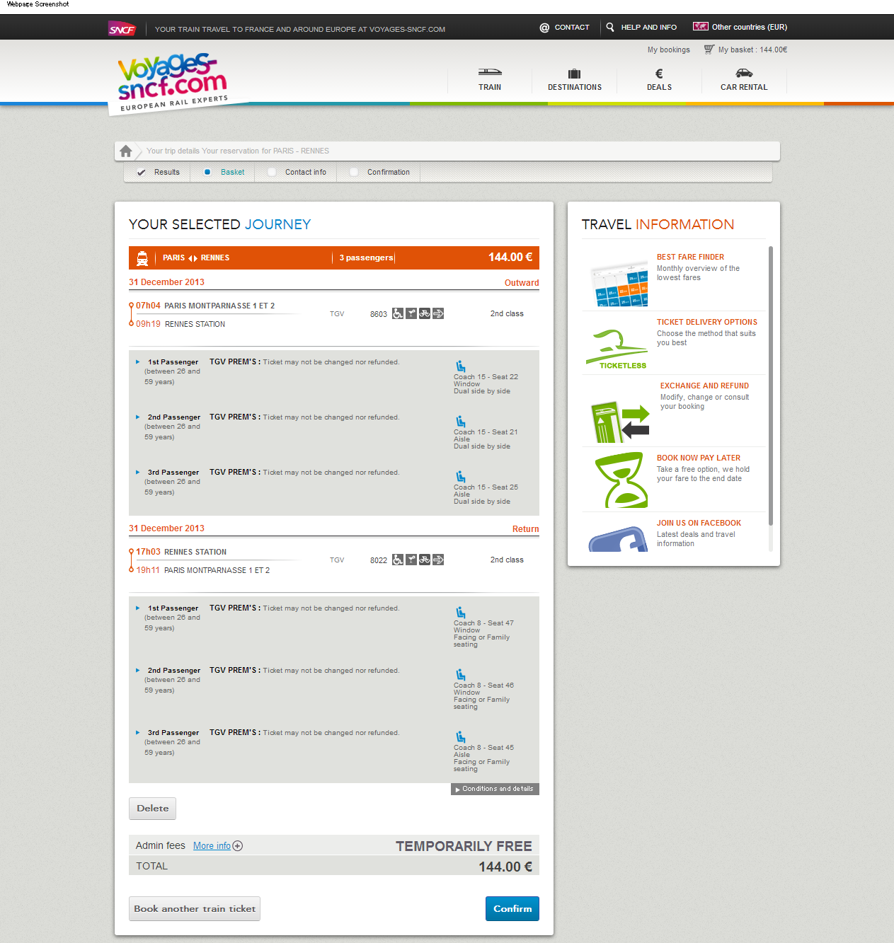The height and width of the screenshot is (943, 894).
Task: Click bicycle icon for train 8603
Action: coord(425,313)
